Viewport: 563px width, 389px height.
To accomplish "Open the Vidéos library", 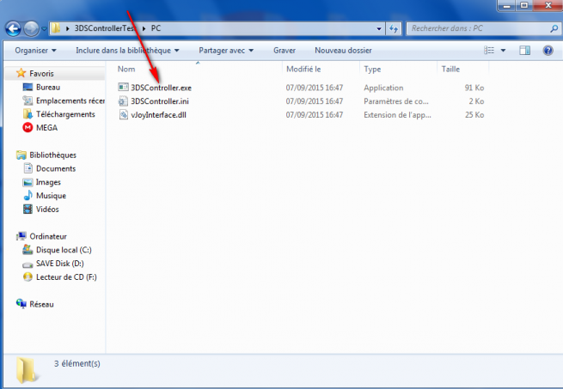I will point(47,210).
